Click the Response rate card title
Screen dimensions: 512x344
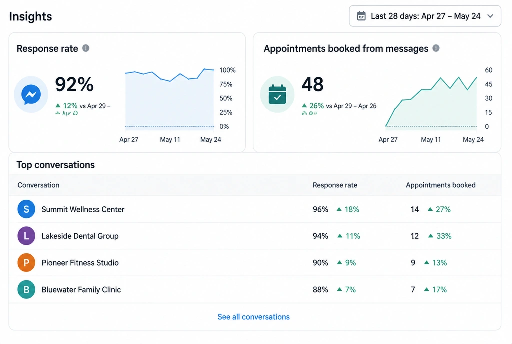coord(47,48)
